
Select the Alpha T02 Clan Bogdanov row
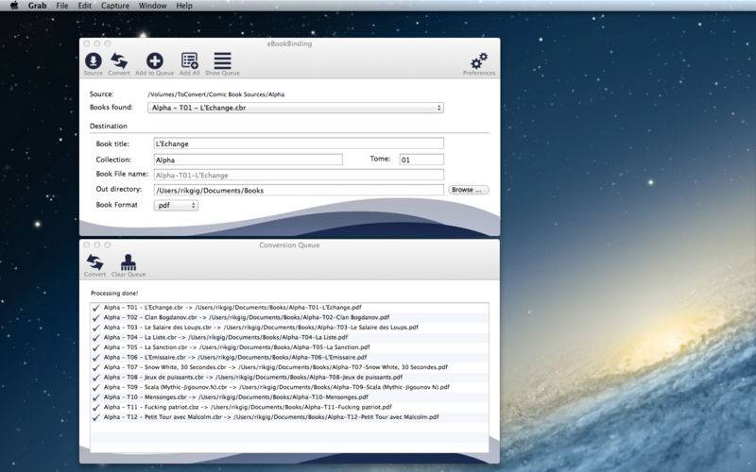tap(289, 317)
